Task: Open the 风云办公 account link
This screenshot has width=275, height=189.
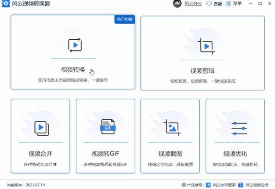Action: click(193, 3)
